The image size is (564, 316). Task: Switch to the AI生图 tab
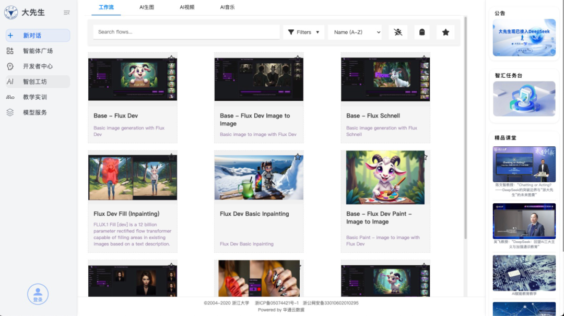pyautogui.click(x=147, y=7)
